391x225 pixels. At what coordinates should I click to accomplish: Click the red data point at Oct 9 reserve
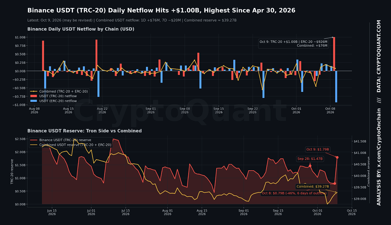pos(337,157)
